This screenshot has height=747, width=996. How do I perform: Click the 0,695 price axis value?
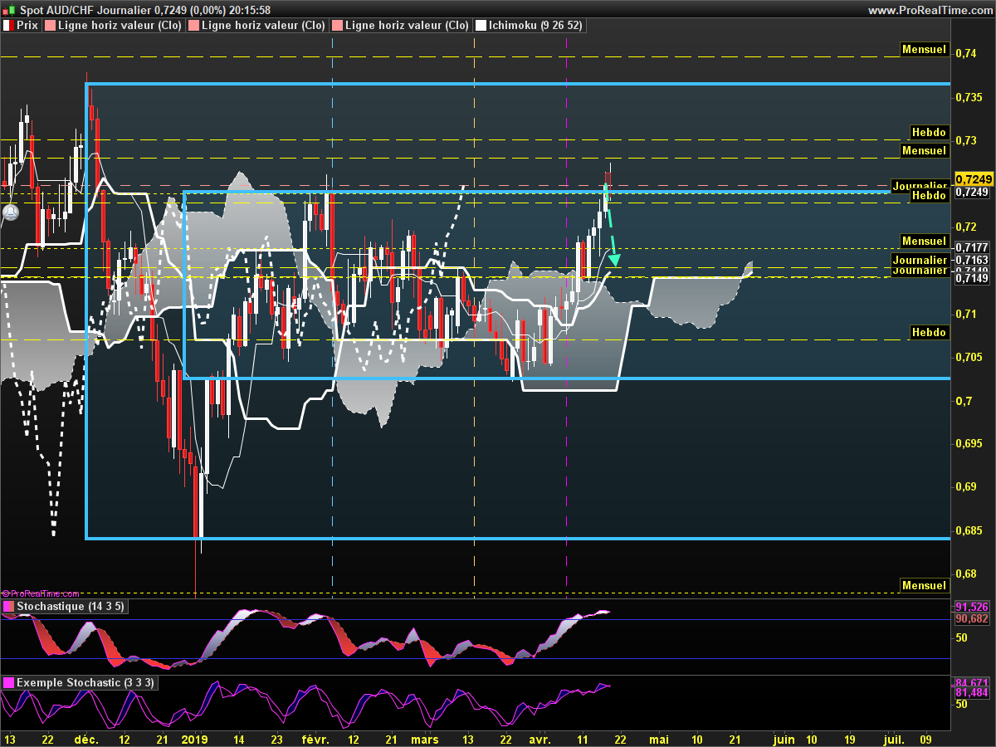[969, 444]
